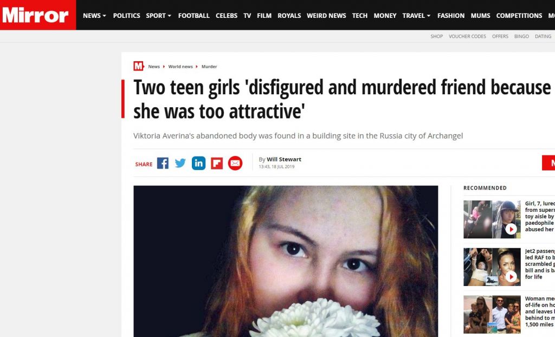Expand the Sport dropdown menu
The image size is (555, 337).
click(x=159, y=16)
